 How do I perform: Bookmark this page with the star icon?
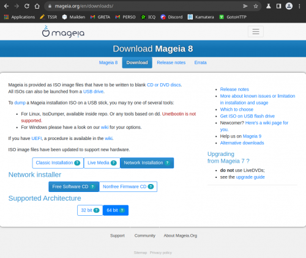point(256,6)
